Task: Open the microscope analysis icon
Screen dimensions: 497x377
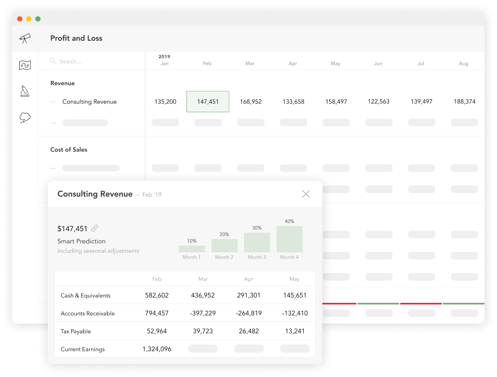Action: 25,91
